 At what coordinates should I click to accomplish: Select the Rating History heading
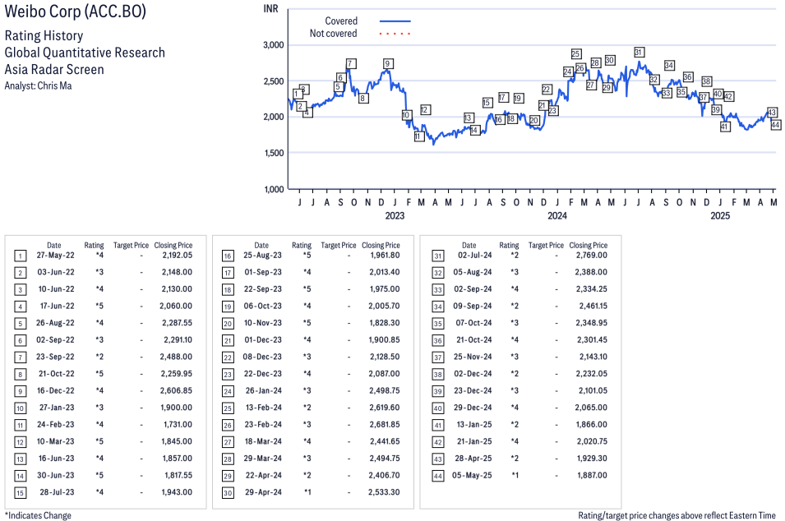44,35
